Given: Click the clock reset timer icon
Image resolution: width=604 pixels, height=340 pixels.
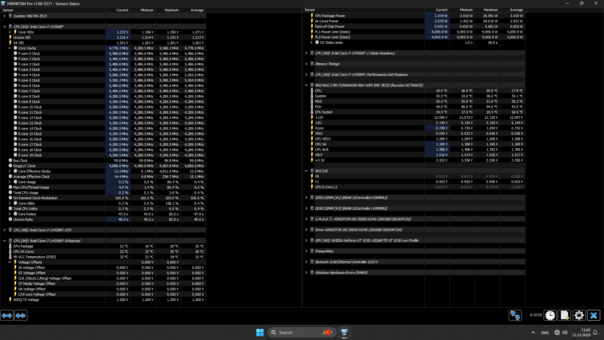Looking at the screenshot, I should pos(550,315).
